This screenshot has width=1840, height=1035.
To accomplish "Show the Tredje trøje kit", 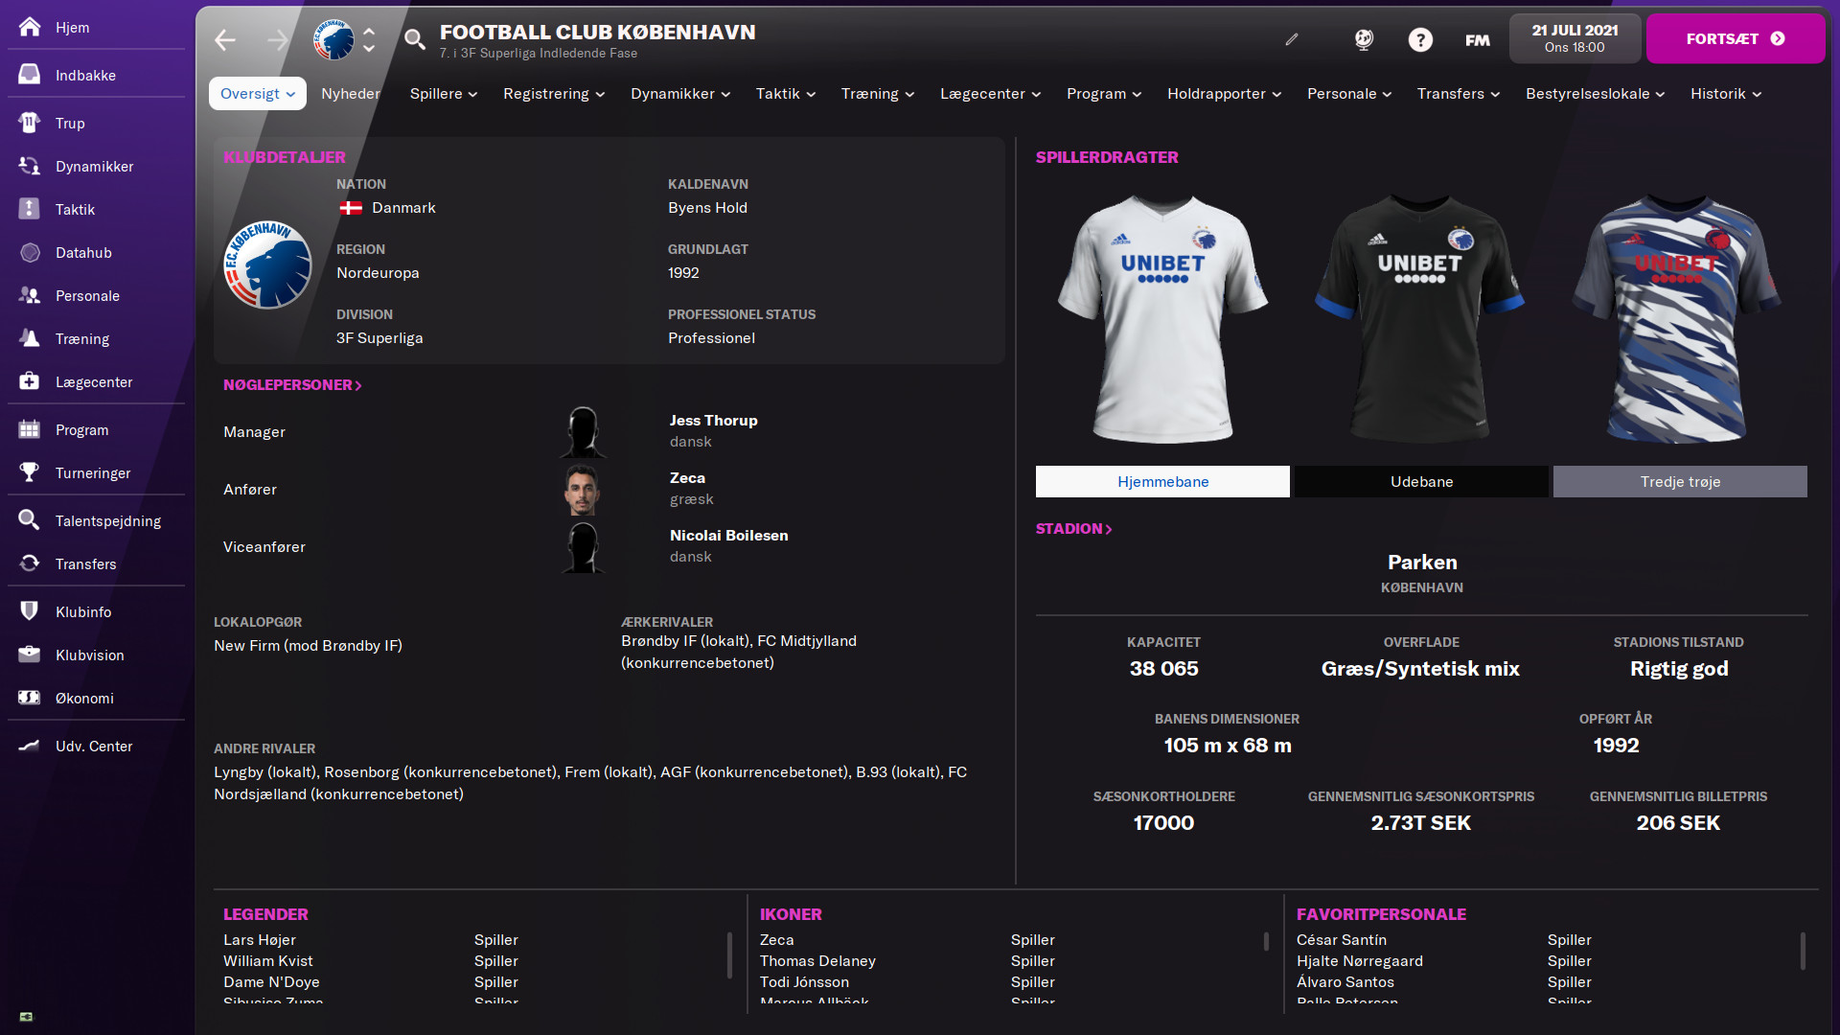I will tap(1680, 481).
